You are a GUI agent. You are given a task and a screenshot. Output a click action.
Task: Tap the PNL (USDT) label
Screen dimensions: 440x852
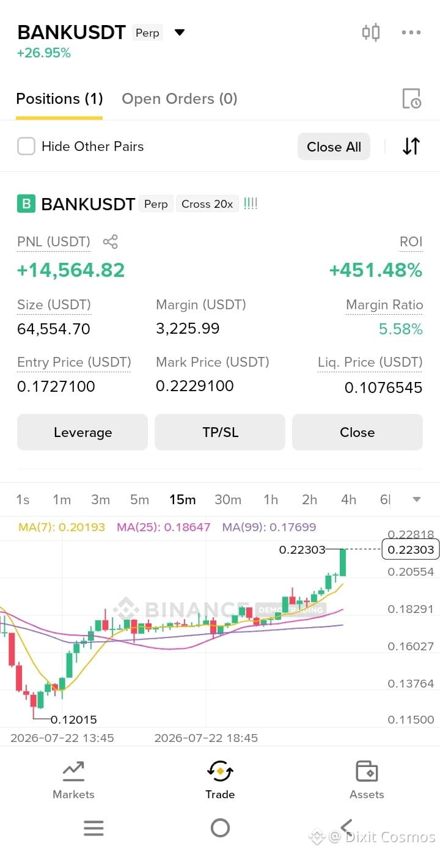click(54, 242)
